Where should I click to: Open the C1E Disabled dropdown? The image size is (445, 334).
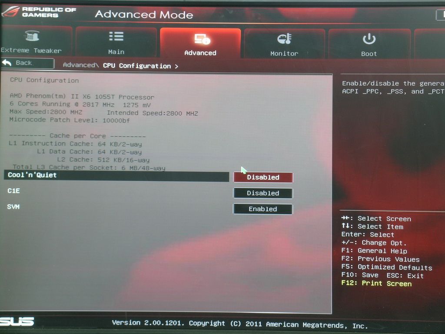click(263, 193)
